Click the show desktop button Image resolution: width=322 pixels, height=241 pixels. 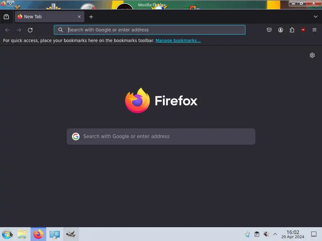(x=314, y=234)
